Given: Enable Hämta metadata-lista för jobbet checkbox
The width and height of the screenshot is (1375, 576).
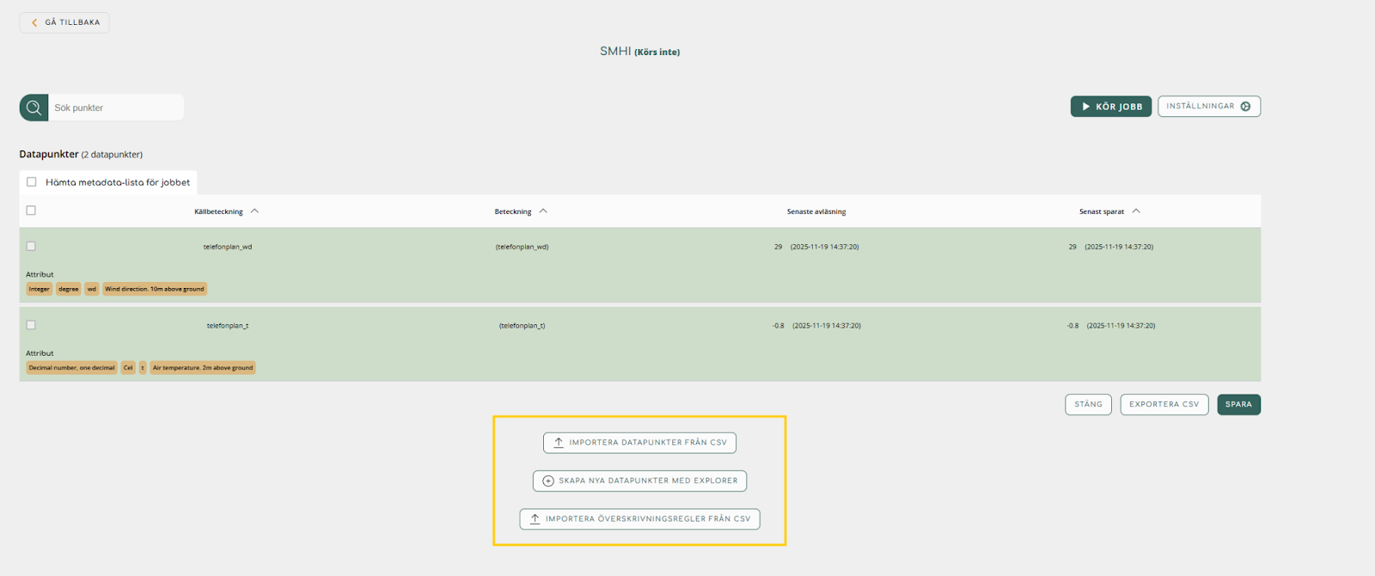Looking at the screenshot, I should pyautogui.click(x=32, y=182).
